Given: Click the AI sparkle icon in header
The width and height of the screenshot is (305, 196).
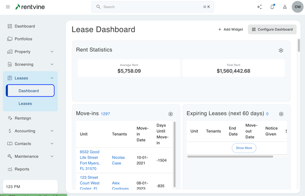Looking at the screenshot, I should pos(259,7).
